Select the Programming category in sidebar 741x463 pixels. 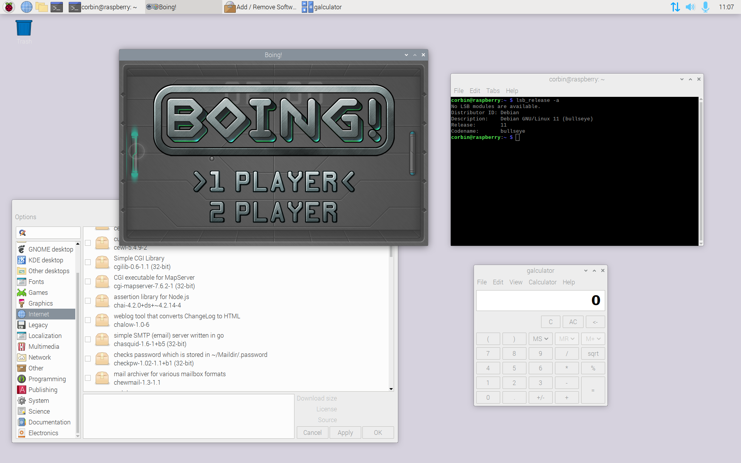click(47, 379)
